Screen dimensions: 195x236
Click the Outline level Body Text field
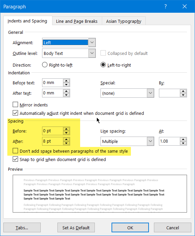coord(65,53)
